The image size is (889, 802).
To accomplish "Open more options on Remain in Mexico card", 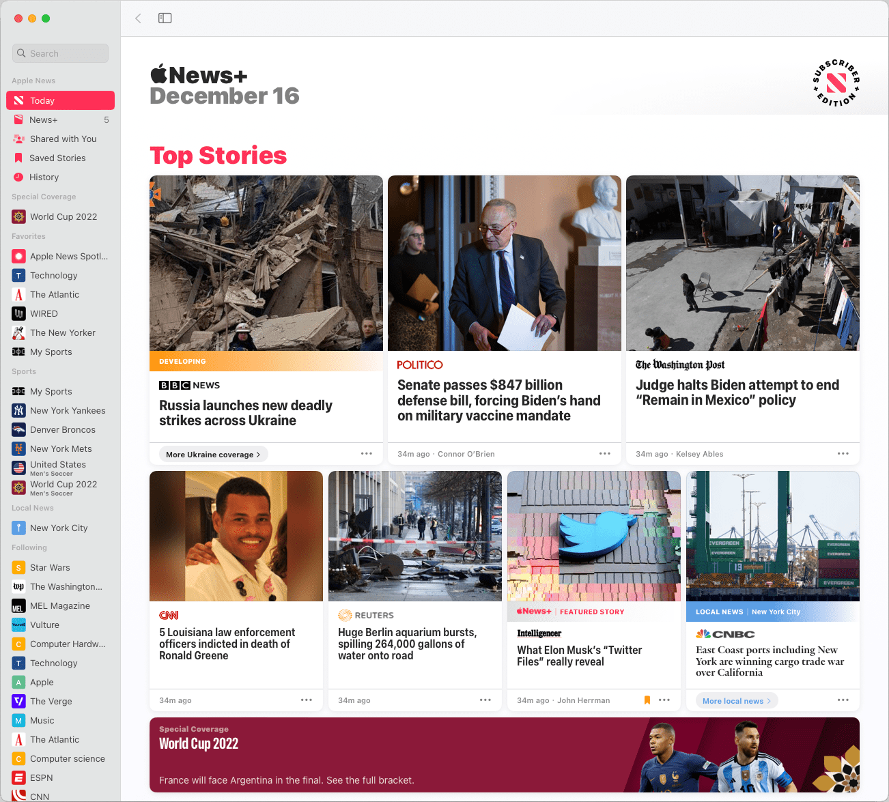I will [x=843, y=454].
